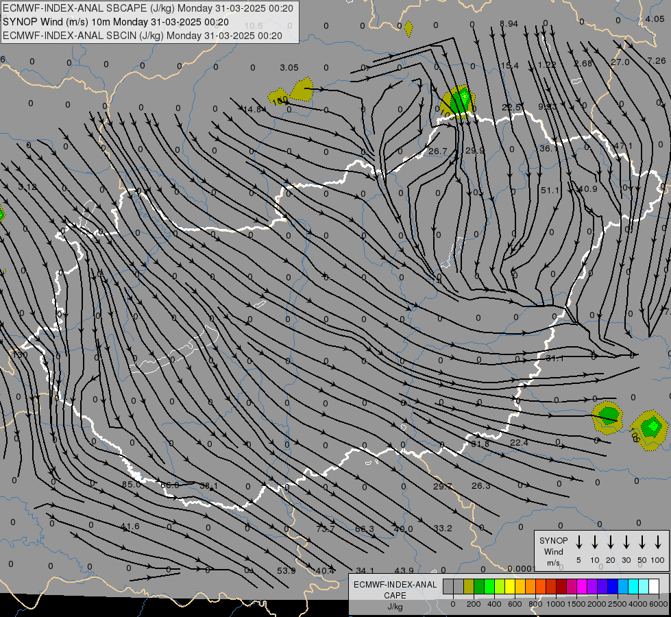Pick the white CAPE legend swatch
The width and height of the screenshot is (671, 617).
coord(654,587)
